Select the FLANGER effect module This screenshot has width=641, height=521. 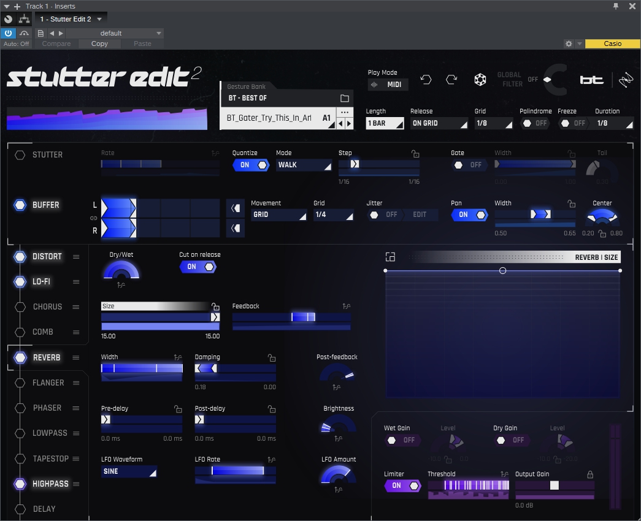click(48, 383)
